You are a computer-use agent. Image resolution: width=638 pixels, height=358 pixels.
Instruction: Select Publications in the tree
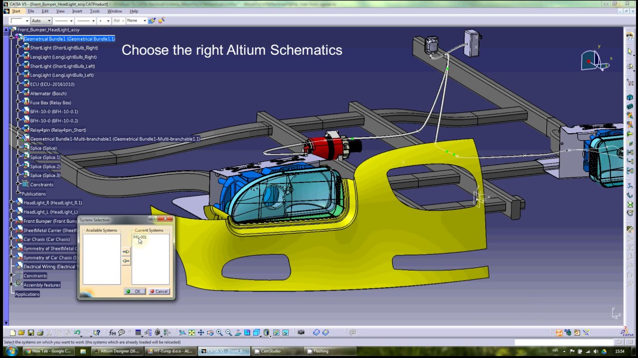(33, 194)
